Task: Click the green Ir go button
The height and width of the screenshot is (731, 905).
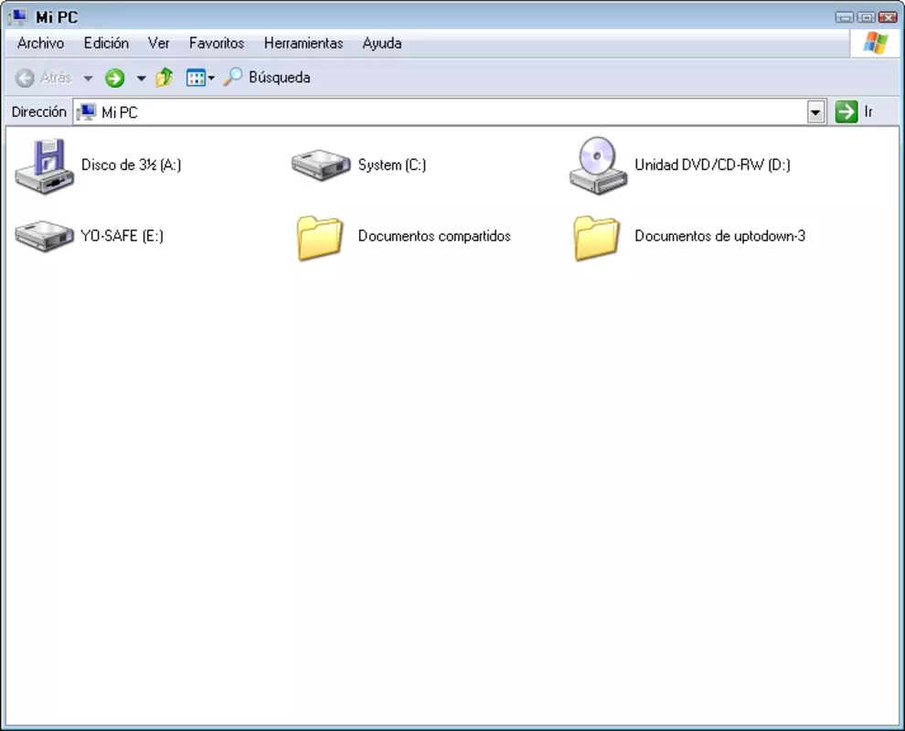Action: [846, 111]
